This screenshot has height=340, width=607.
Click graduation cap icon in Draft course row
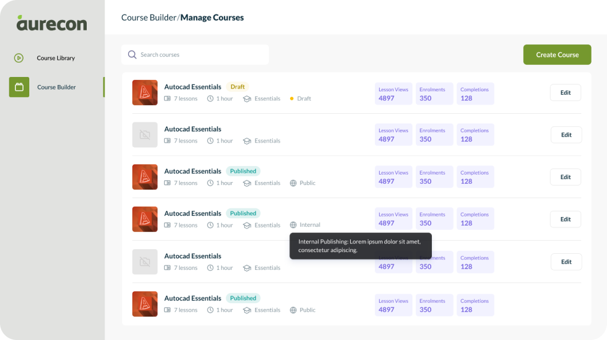247,99
